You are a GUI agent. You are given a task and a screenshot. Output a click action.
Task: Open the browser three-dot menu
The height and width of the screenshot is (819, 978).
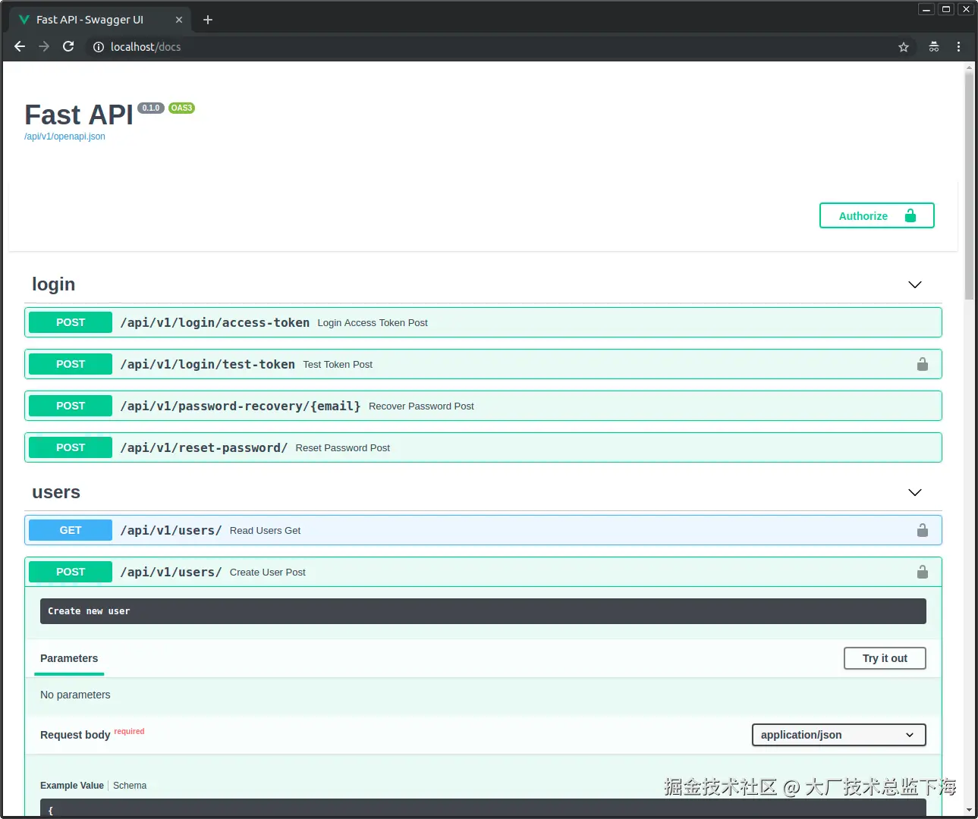coord(959,47)
